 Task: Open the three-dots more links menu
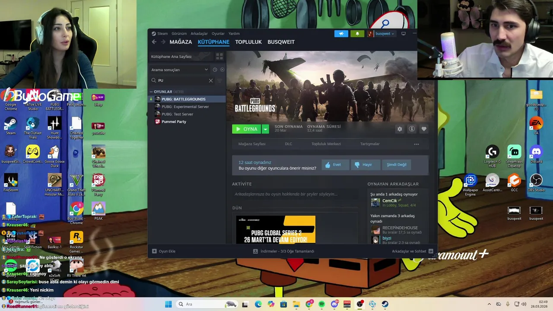416,144
